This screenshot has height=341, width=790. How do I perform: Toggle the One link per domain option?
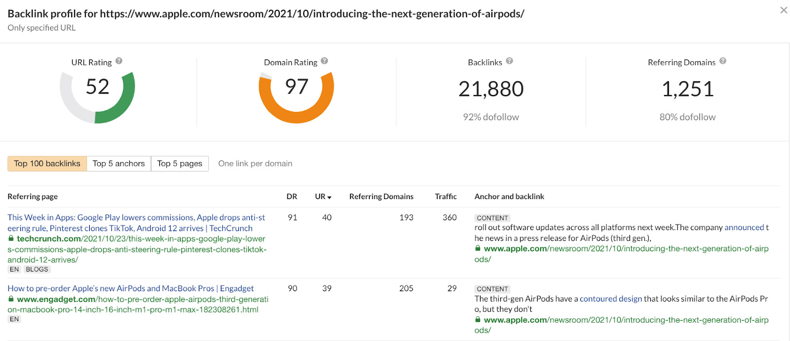(255, 164)
